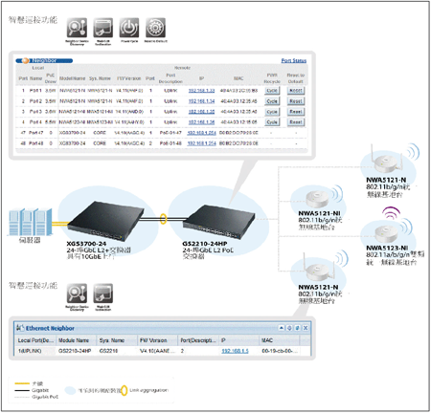Click the legend Link aggregation ring icon

click(125, 390)
